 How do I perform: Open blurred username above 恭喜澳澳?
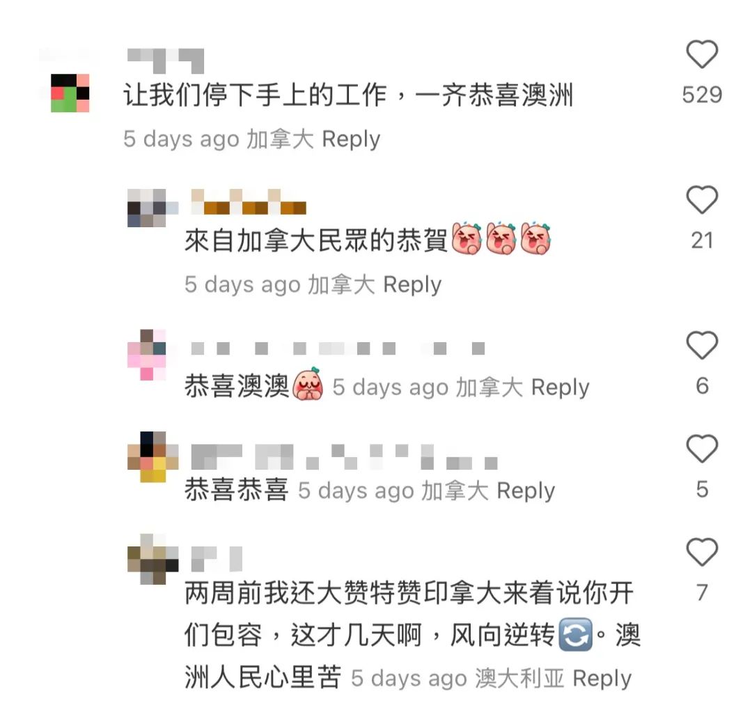[338, 348]
